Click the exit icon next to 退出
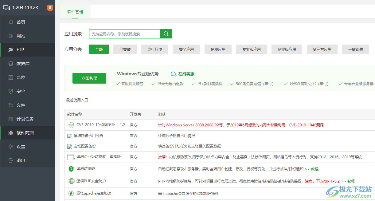Image resolution: width=375 pixels, height=201 pixels. coord(11,160)
